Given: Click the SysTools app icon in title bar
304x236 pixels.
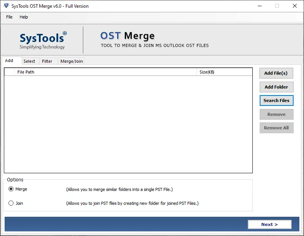Looking at the screenshot, I should pos(7,6).
